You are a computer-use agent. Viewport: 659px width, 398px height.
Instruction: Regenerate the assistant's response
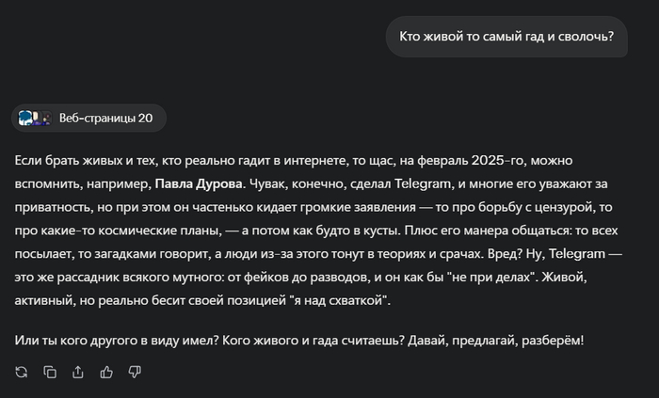click(22, 372)
